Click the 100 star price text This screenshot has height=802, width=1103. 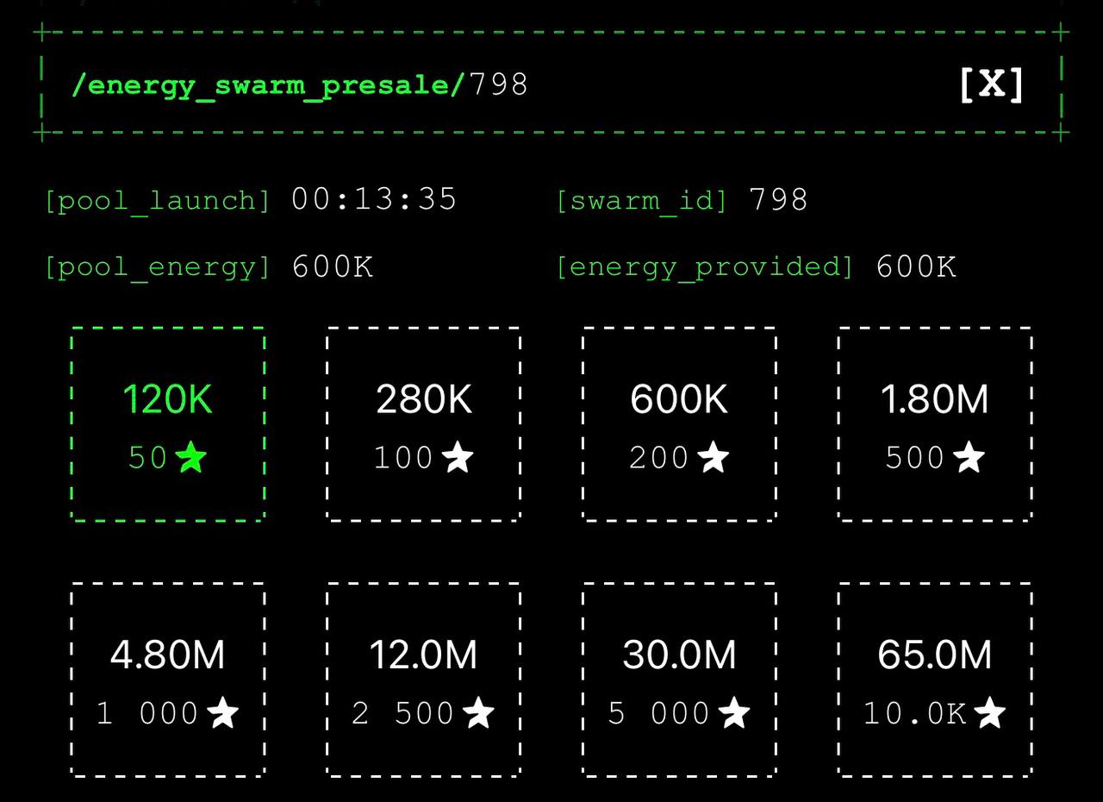point(403,457)
